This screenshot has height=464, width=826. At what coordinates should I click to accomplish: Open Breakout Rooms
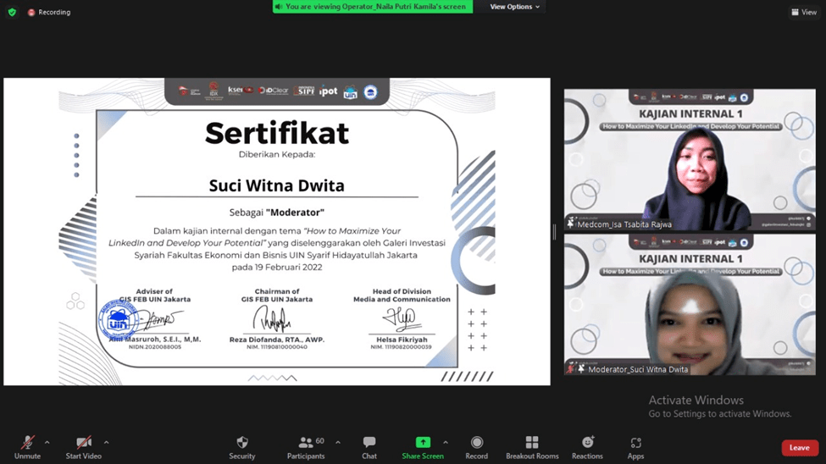click(x=532, y=447)
